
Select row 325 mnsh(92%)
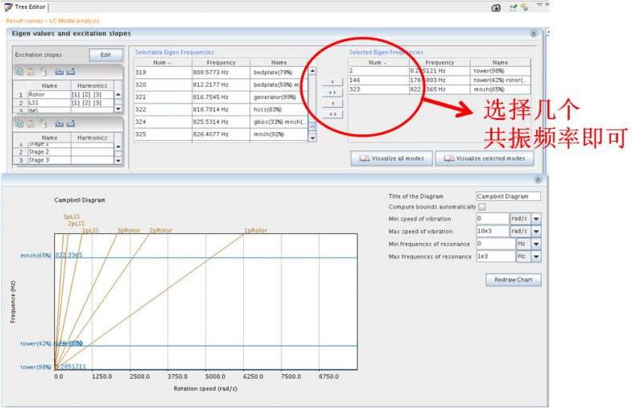221,134
